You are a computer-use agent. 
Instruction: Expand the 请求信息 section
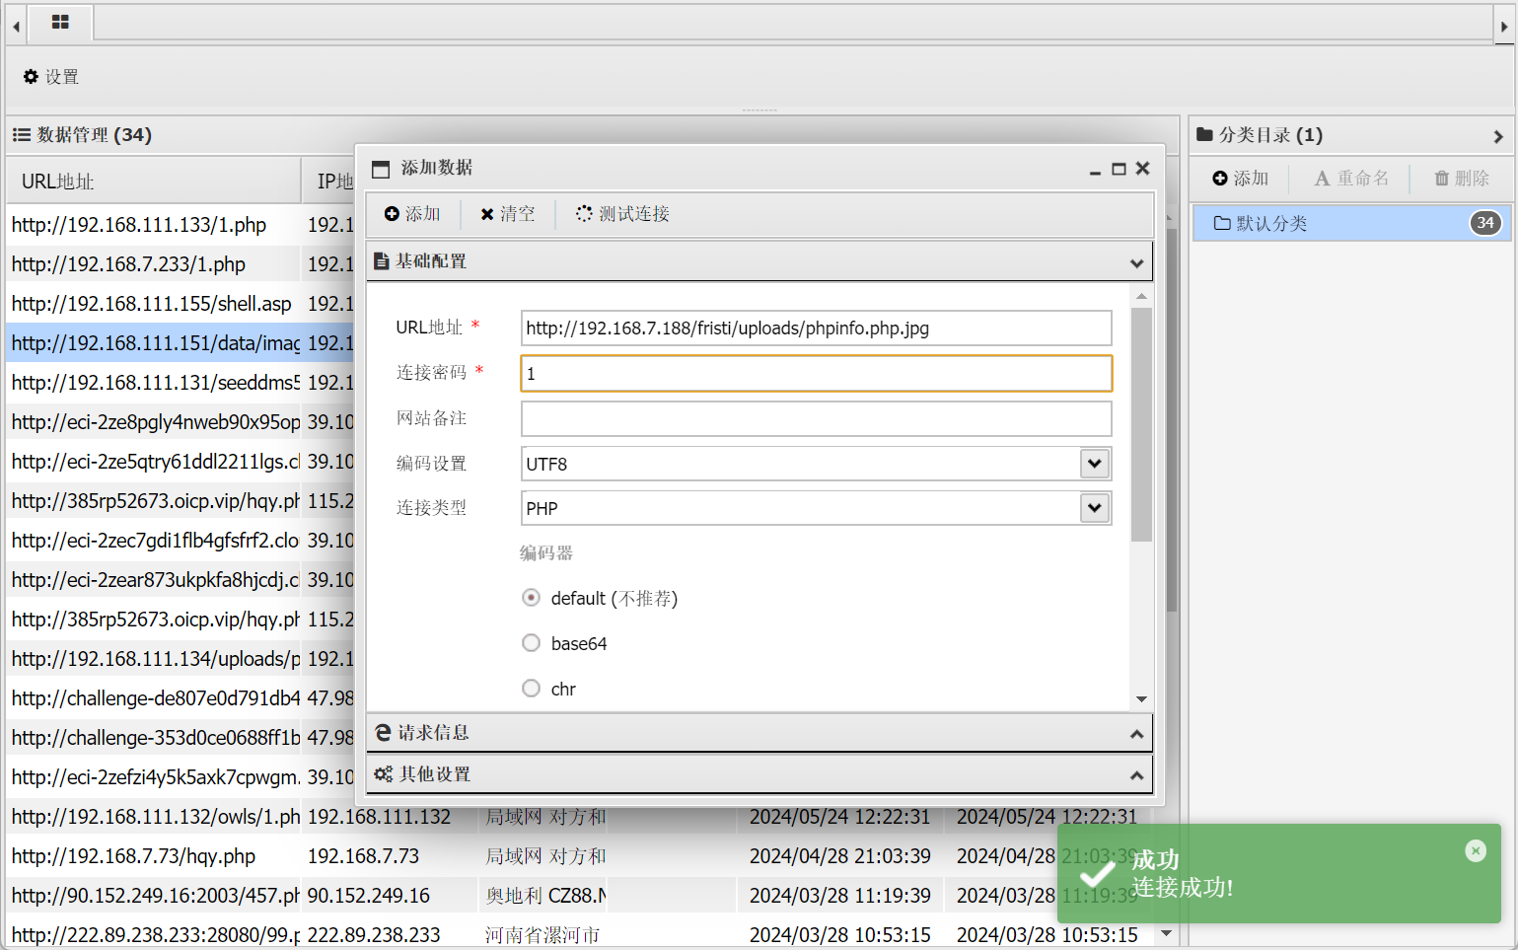pos(759,733)
